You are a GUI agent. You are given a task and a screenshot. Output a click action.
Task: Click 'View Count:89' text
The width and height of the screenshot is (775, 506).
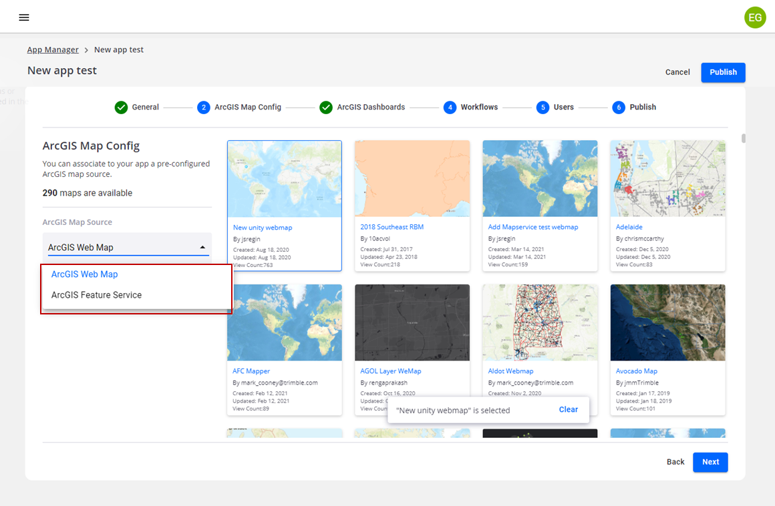tap(251, 409)
